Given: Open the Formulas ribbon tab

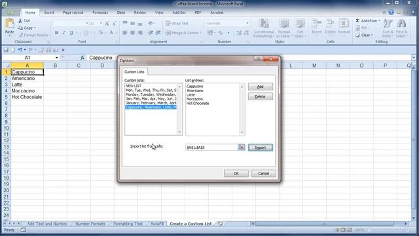Looking at the screenshot, I should click(100, 12).
